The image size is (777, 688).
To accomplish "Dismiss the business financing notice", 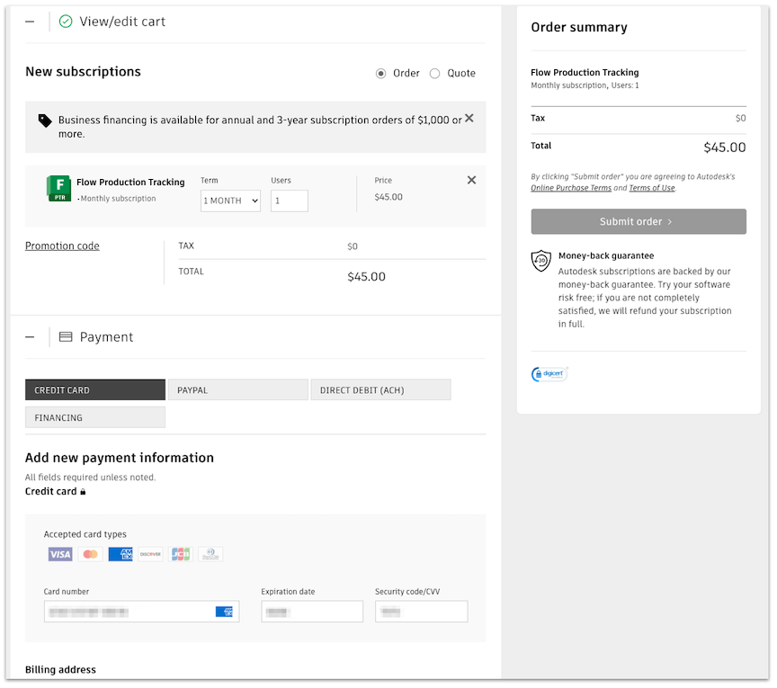I will pyautogui.click(x=469, y=119).
